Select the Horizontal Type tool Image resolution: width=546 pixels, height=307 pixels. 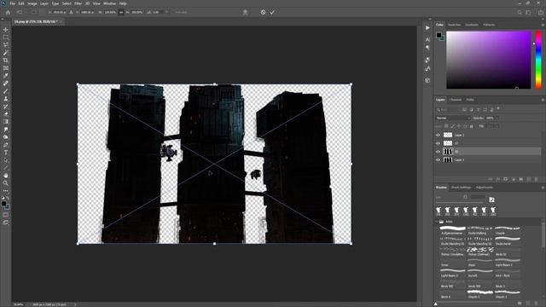[6, 152]
